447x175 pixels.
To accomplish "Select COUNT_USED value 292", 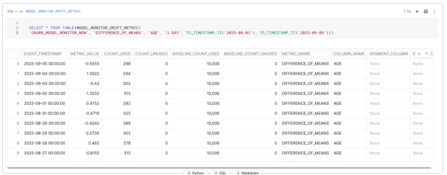I will 117,103.
